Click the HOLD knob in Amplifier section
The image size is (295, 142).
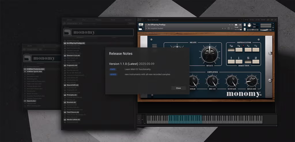(193, 81)
